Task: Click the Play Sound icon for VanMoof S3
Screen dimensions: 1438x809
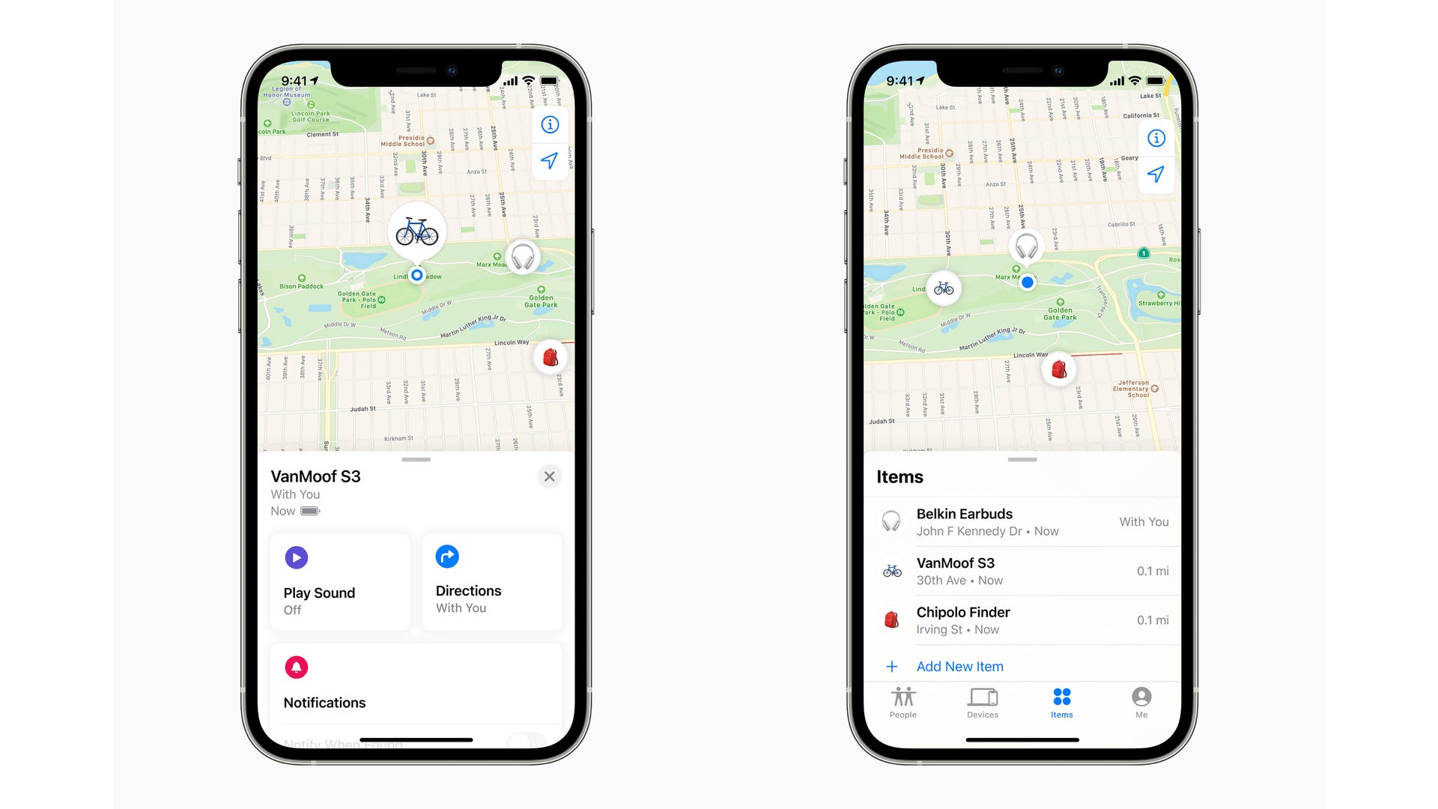Action: click(x=297, y=556)
